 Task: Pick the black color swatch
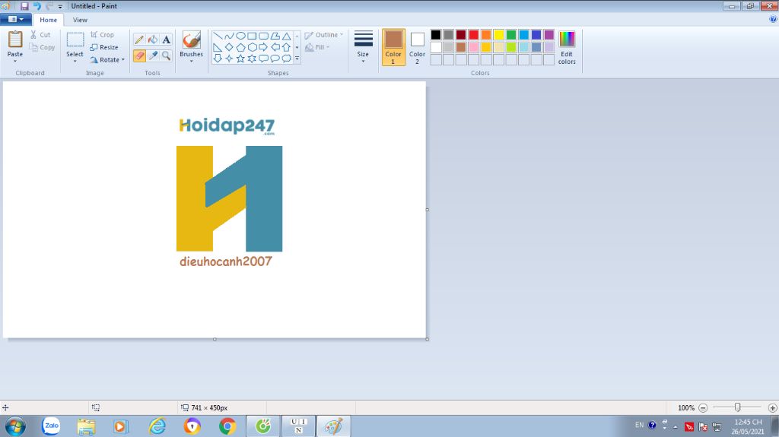coord(436,34)
